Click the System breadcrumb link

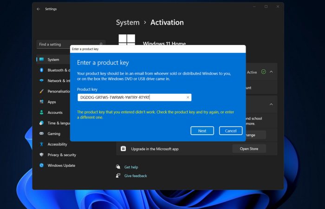128,22
